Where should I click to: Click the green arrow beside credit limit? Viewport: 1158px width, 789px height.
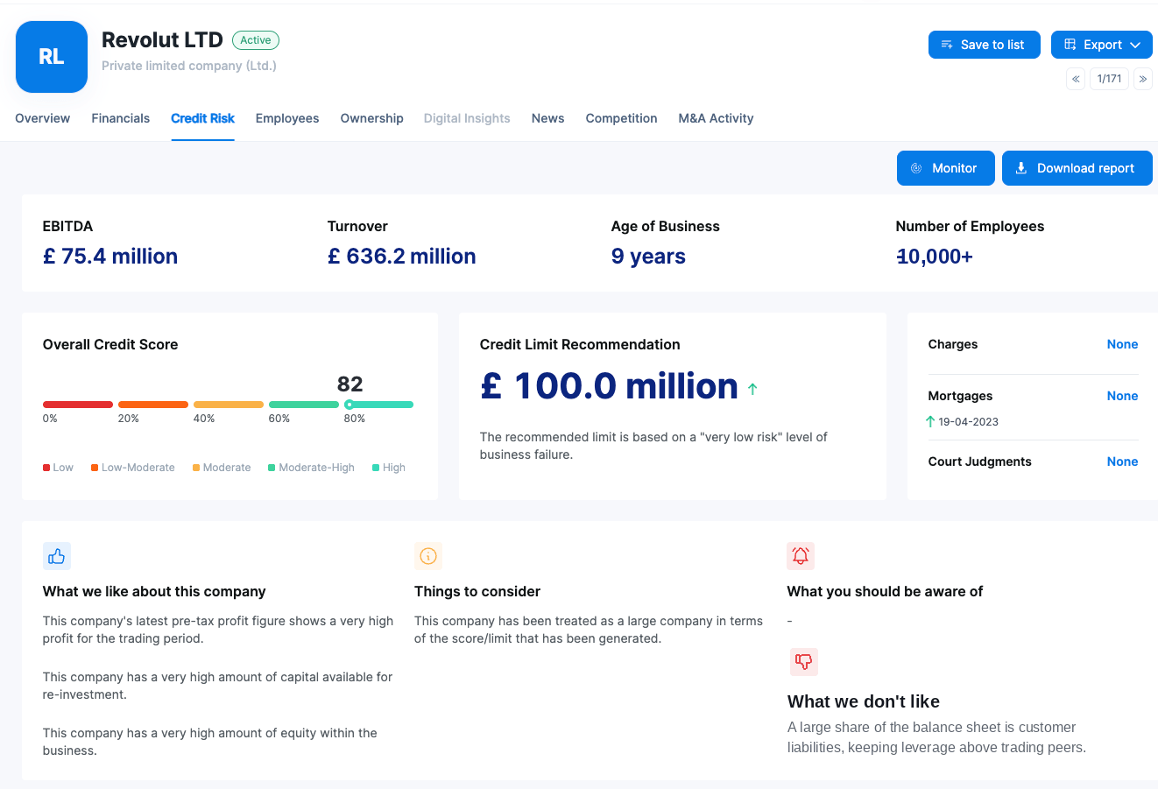click(x=752, y=389)
